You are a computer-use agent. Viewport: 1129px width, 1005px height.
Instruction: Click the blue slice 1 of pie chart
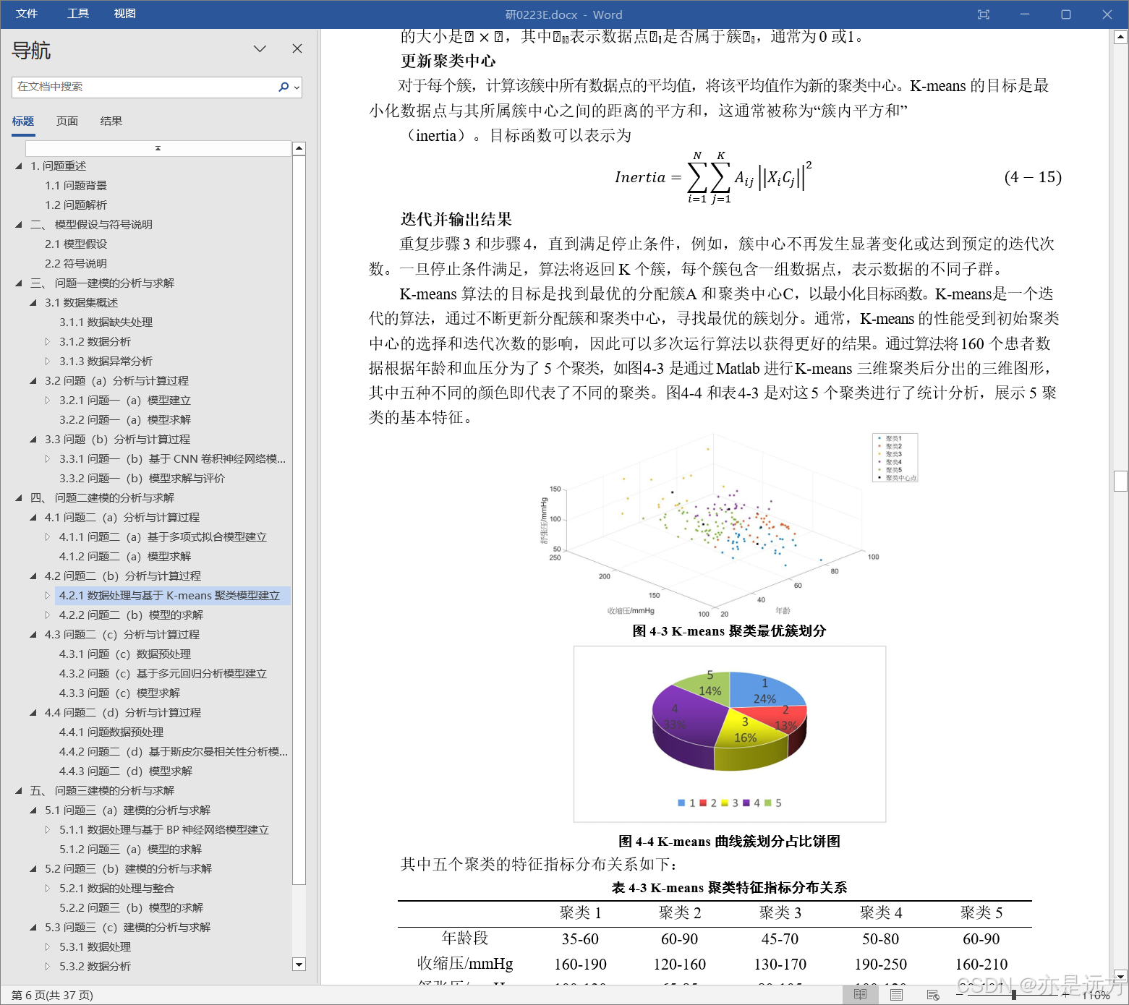763,690
